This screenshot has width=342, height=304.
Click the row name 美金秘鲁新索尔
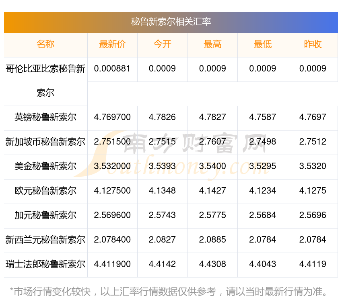[45, 166]
